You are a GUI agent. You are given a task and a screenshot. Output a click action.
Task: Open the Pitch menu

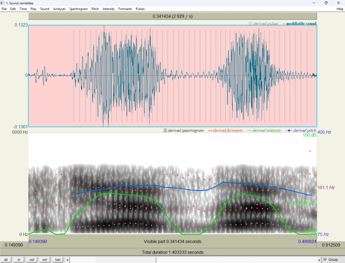[95, 9]
